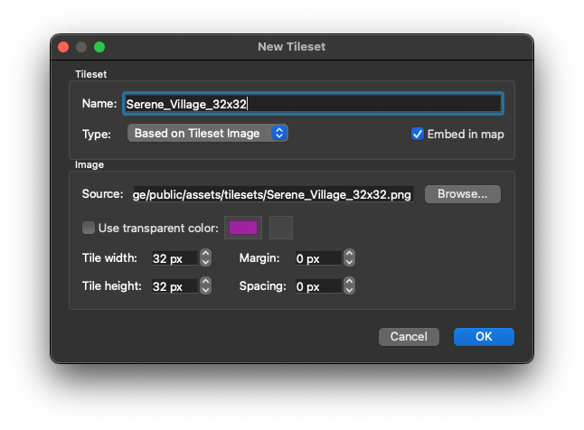Enable Use transparent color checkbox
584x430 pixels.
(x=89, y=229)
